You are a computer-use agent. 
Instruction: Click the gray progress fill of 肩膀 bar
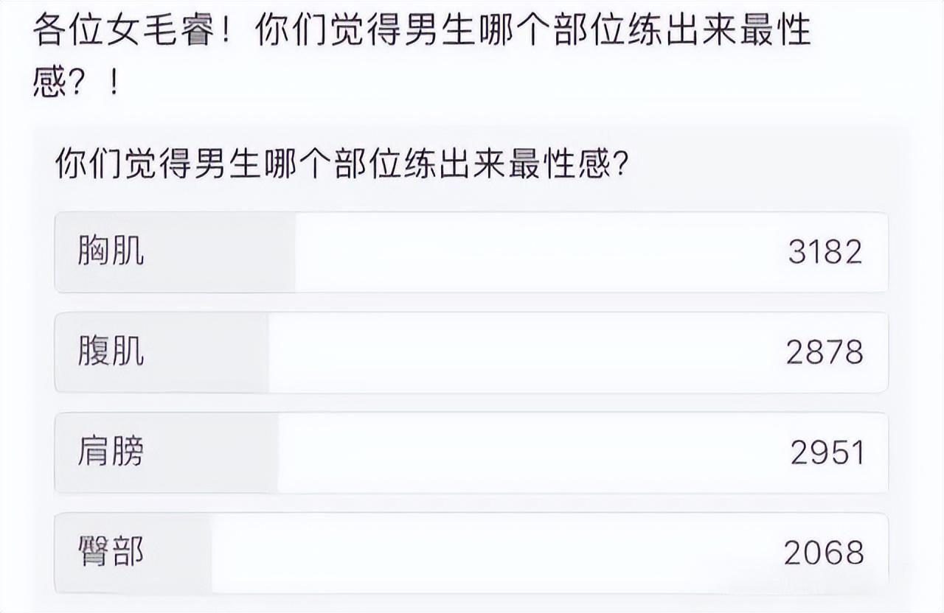[167, 452]
